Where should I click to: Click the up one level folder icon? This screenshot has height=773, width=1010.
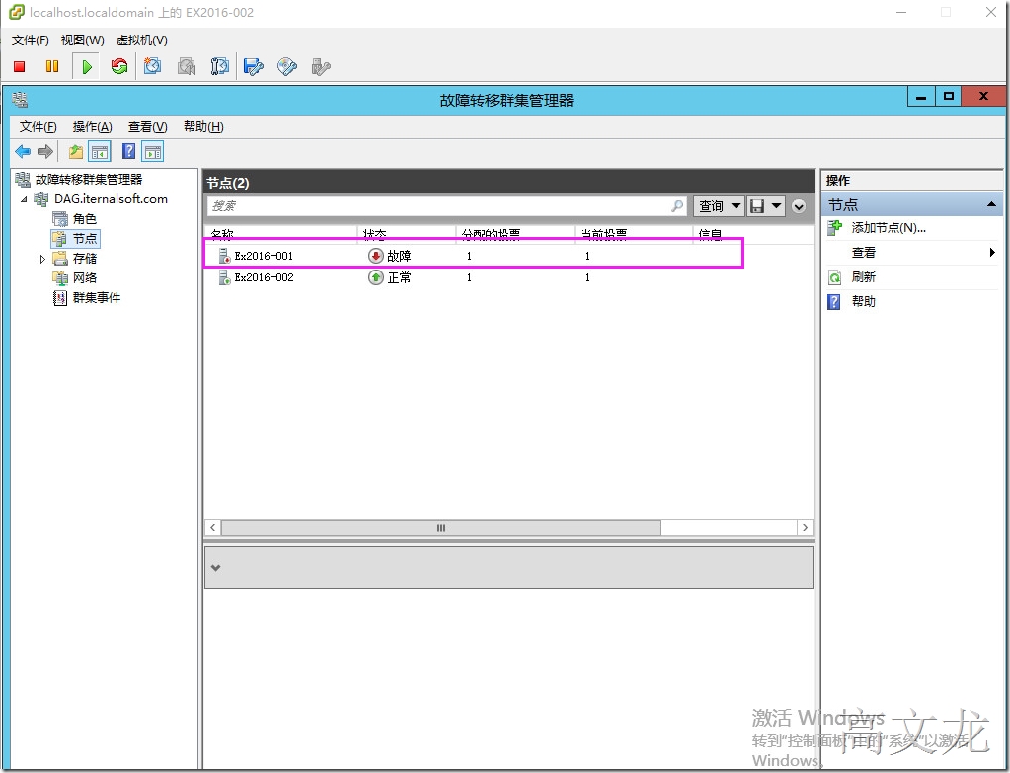click(76, 152)
